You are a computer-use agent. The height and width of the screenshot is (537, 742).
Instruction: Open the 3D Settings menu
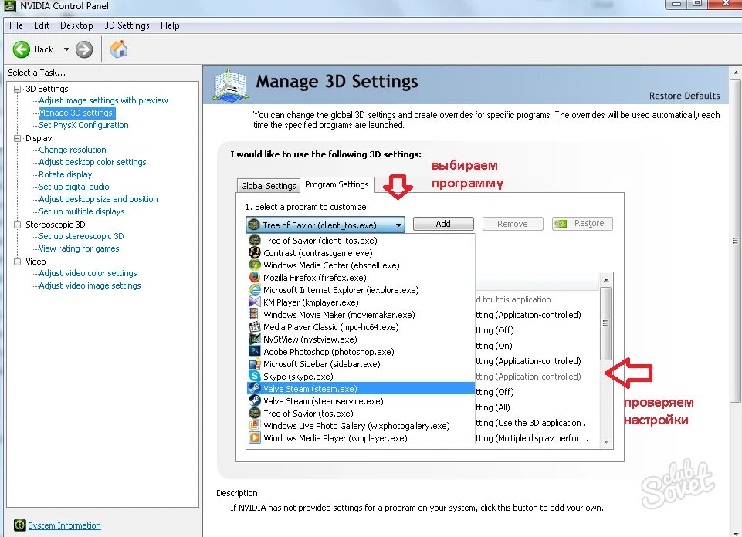[127, 25]
